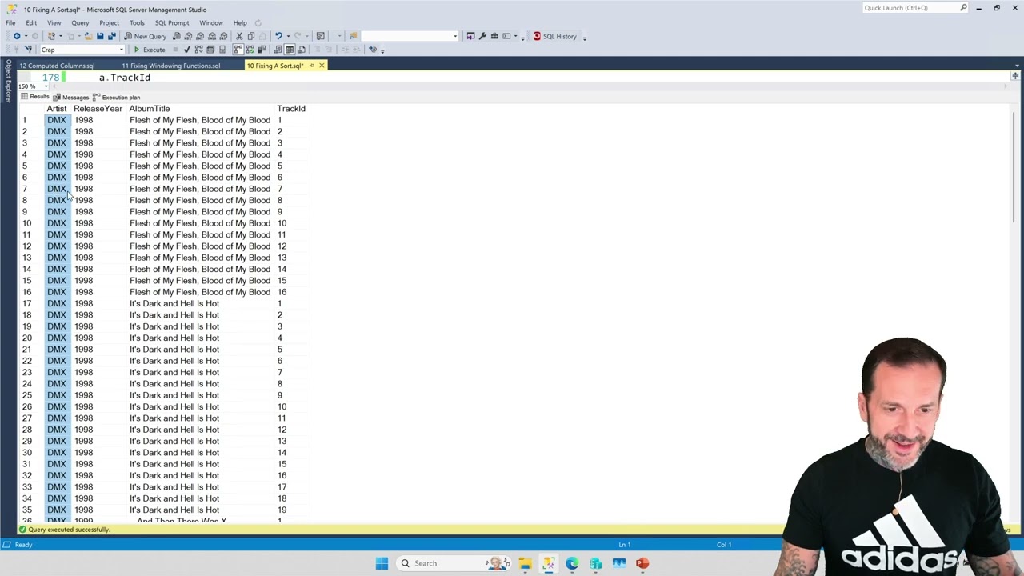The height and width of the screenshot is (576, 1024).
Task: Click the ReleaseYear column header
Action: [98, 109]
